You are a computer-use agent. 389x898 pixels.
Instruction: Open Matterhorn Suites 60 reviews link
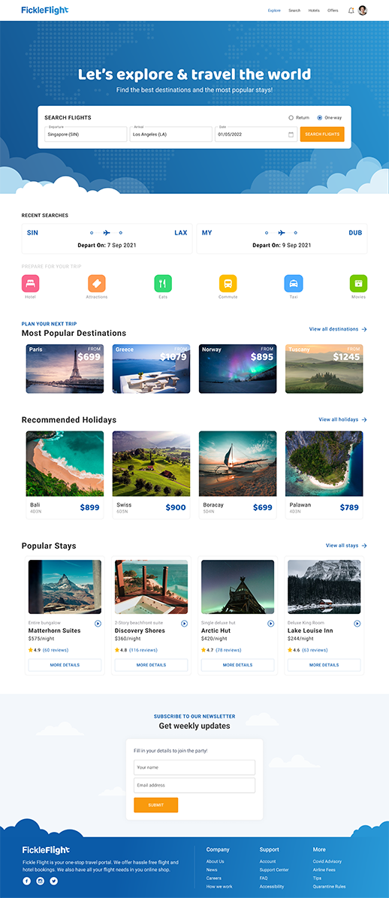[x=56, y=650]
